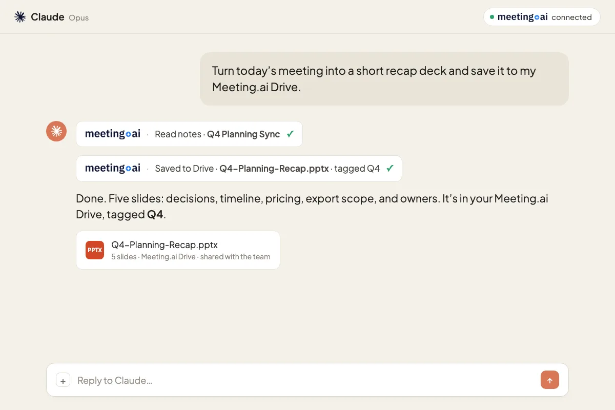Click the green checkmark after Q4 Planning Sync
The width and height of the screenshot is (615, 410).
point(290,134)
